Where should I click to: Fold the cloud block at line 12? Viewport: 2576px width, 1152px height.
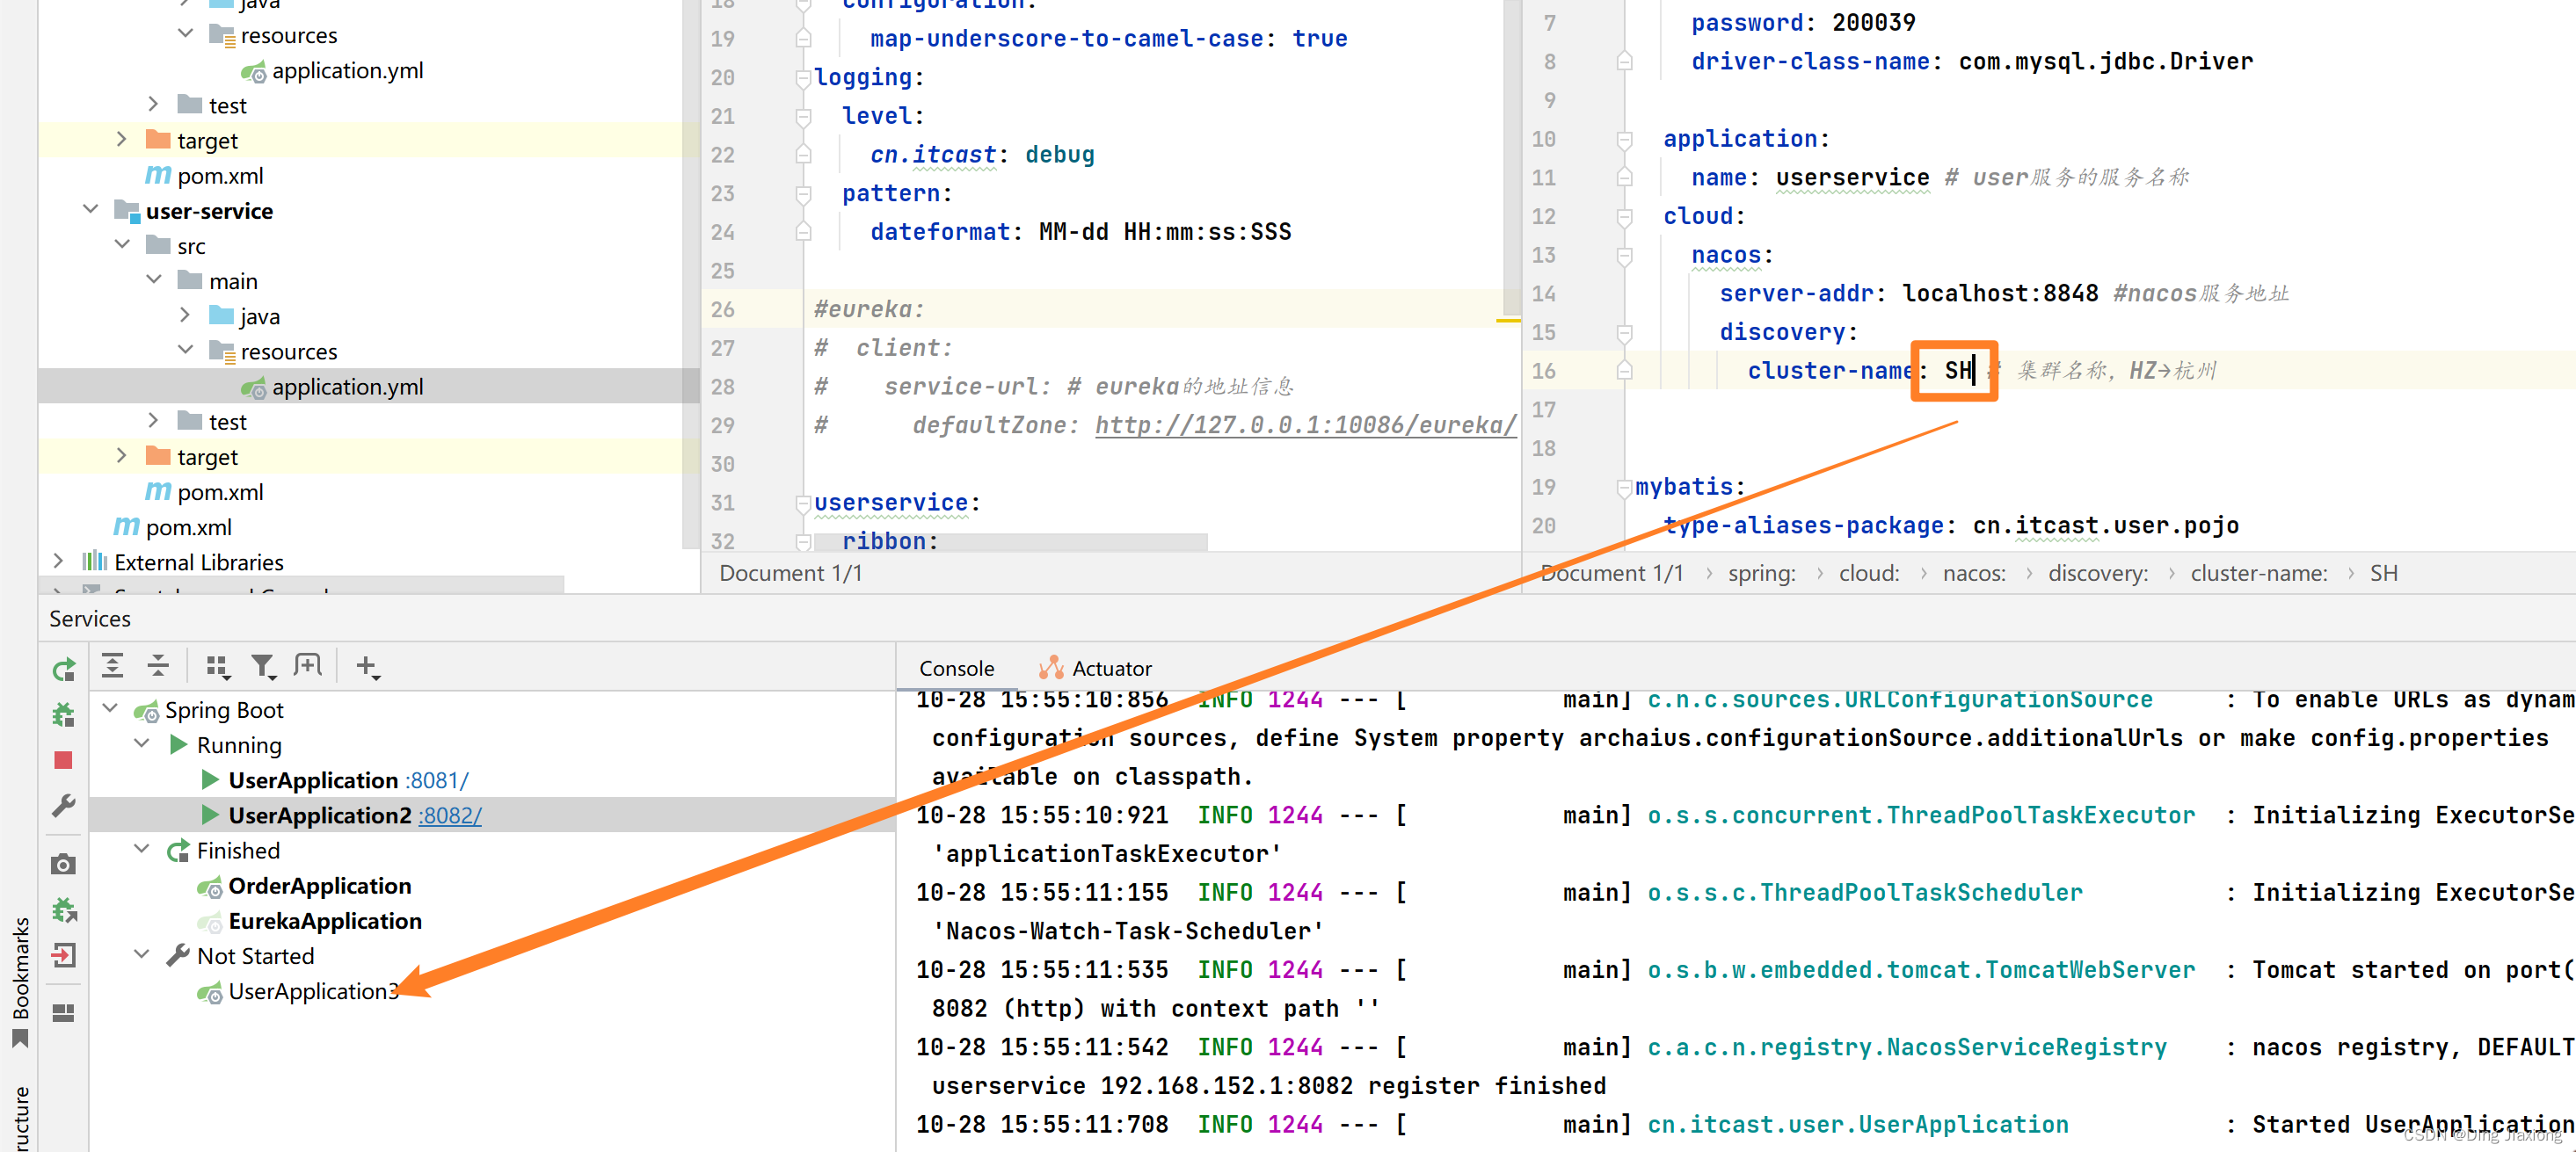(1624, 217)
